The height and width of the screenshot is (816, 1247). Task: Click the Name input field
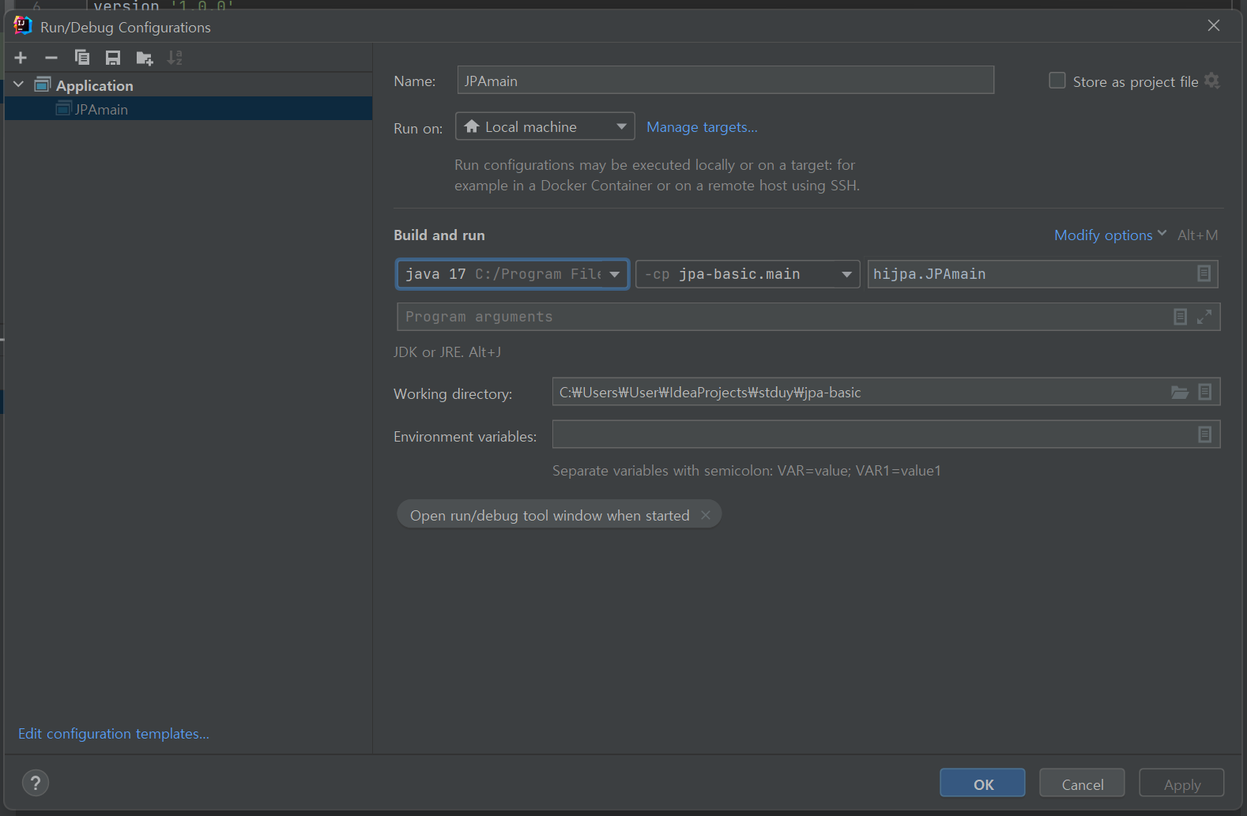coord(725,81)
